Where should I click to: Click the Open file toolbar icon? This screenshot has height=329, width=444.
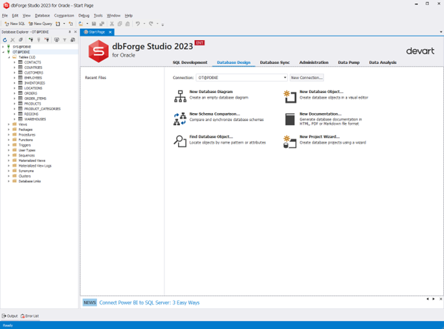(81, 24)
